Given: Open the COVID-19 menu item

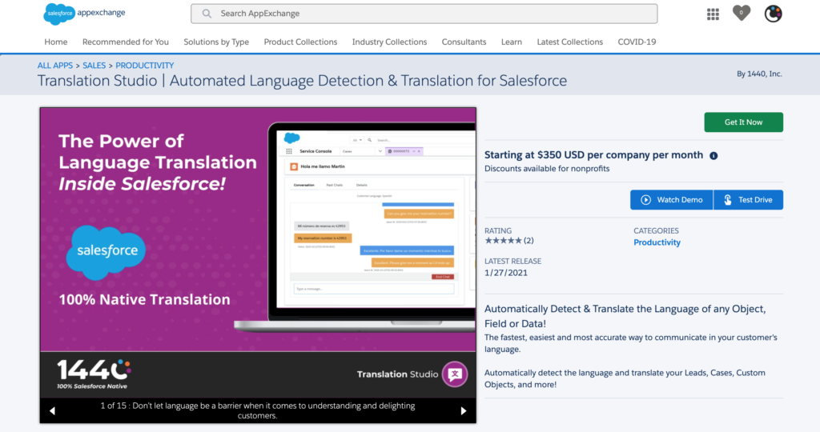Looking at the screenshot, I should (x=637, y=42).
